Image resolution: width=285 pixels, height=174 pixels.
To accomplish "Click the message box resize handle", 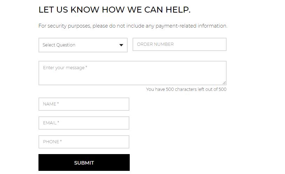I will [x=224, y=83].
